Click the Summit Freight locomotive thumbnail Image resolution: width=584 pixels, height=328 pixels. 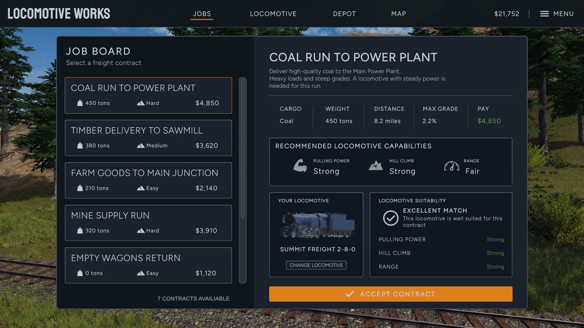pyautogui.click(x=317, y=225)
